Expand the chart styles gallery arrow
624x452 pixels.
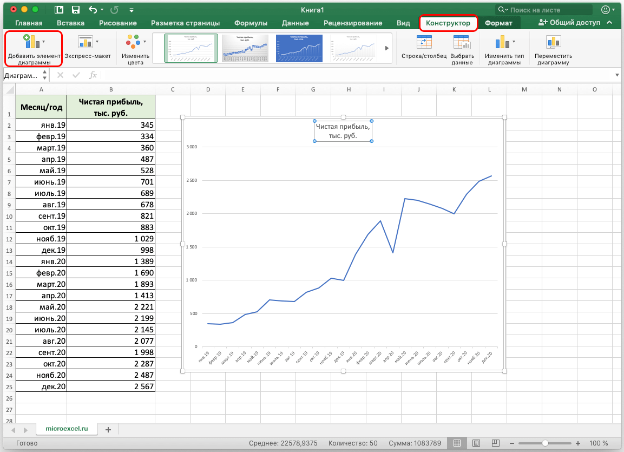coord(386,48)
